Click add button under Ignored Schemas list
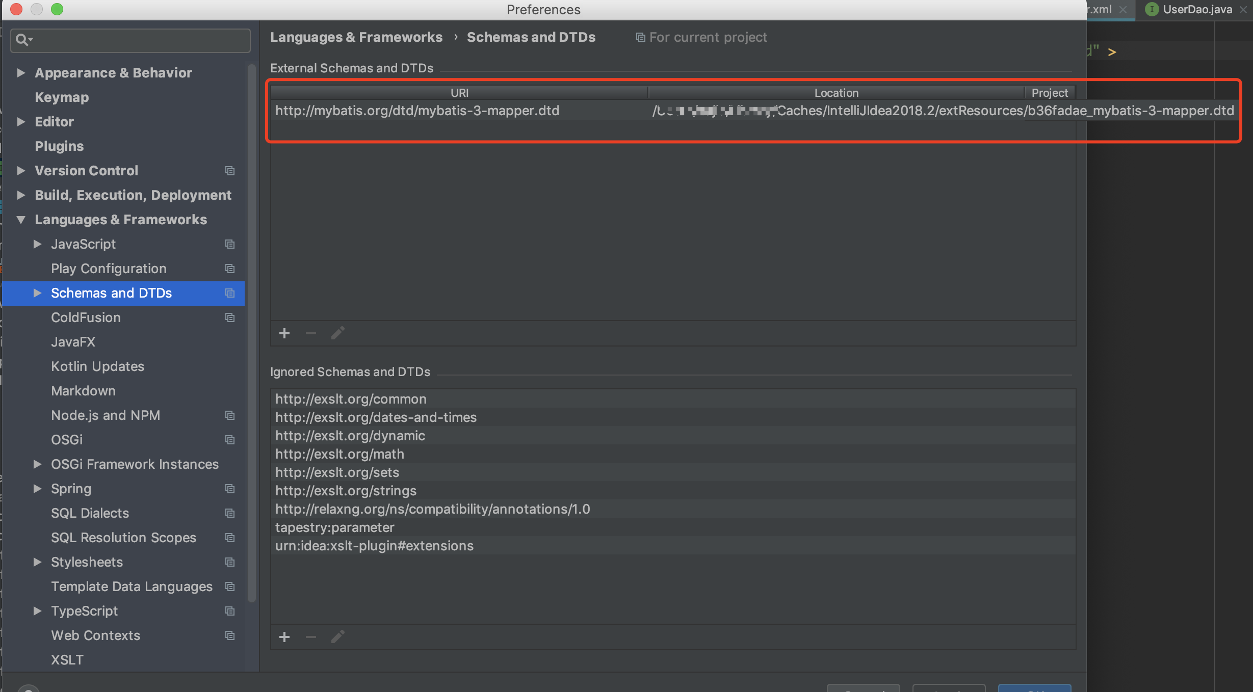The width and height of the screenshot is (1253, 692). [x=284, y=637]
